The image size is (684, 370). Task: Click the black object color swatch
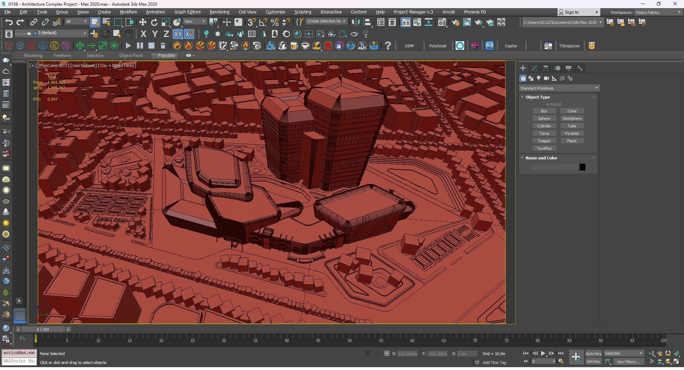tap(582, 167)
